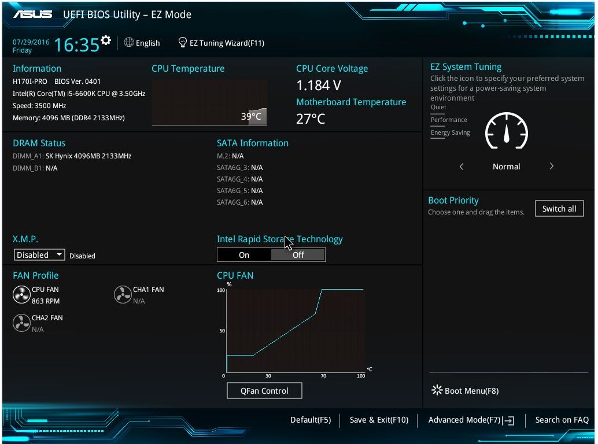Select next EZ System Tuning mode arrow
The image size is (598, 444).
(x=551, y=166)
